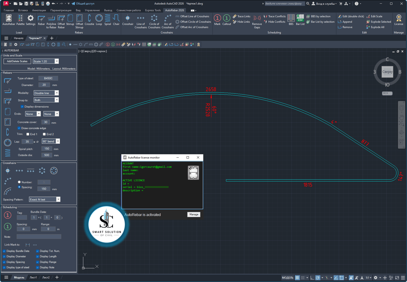Toggle Draw concrete edge checkbox

click(x=19, y=128)
